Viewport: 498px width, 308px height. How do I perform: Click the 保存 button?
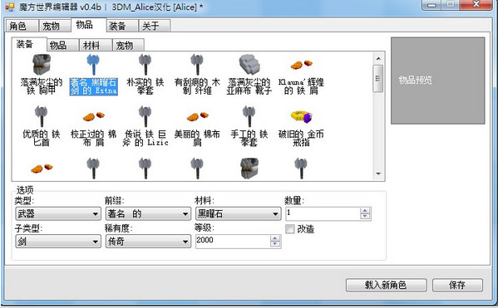point(457,285)
